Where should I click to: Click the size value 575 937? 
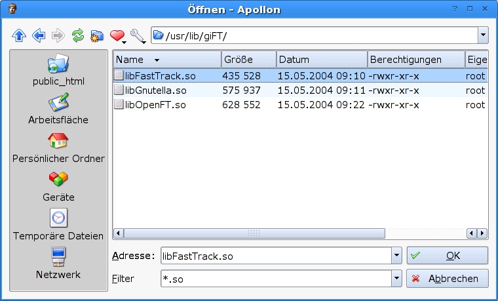click(241, 90)
